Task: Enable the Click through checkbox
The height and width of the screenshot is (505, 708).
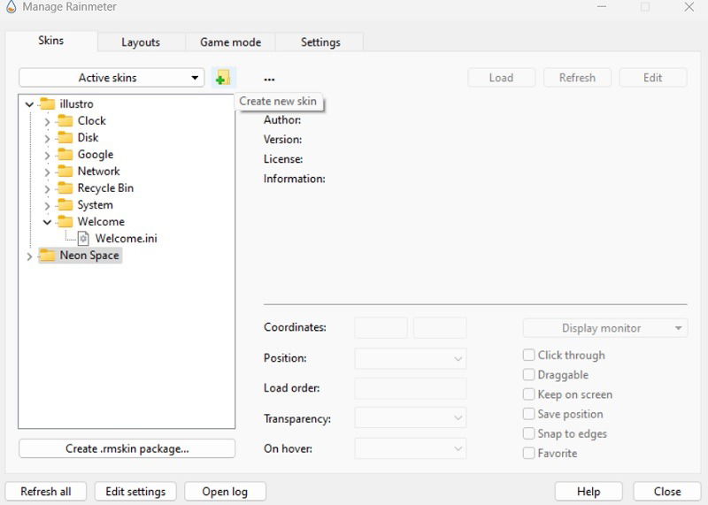Action: 528,355
